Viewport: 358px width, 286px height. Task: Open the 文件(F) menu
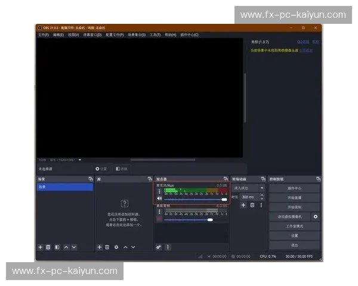43,35
